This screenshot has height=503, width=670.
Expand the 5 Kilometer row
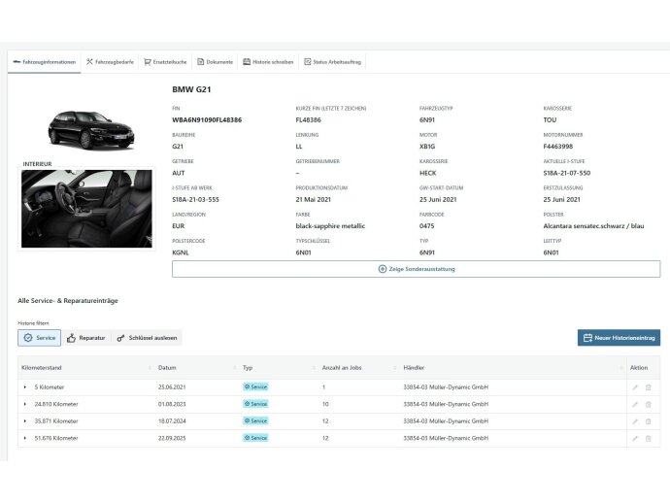tap(26, 386)
